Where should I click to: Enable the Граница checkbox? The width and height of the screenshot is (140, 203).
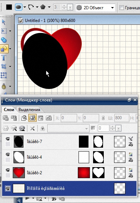tap(122, 8)
